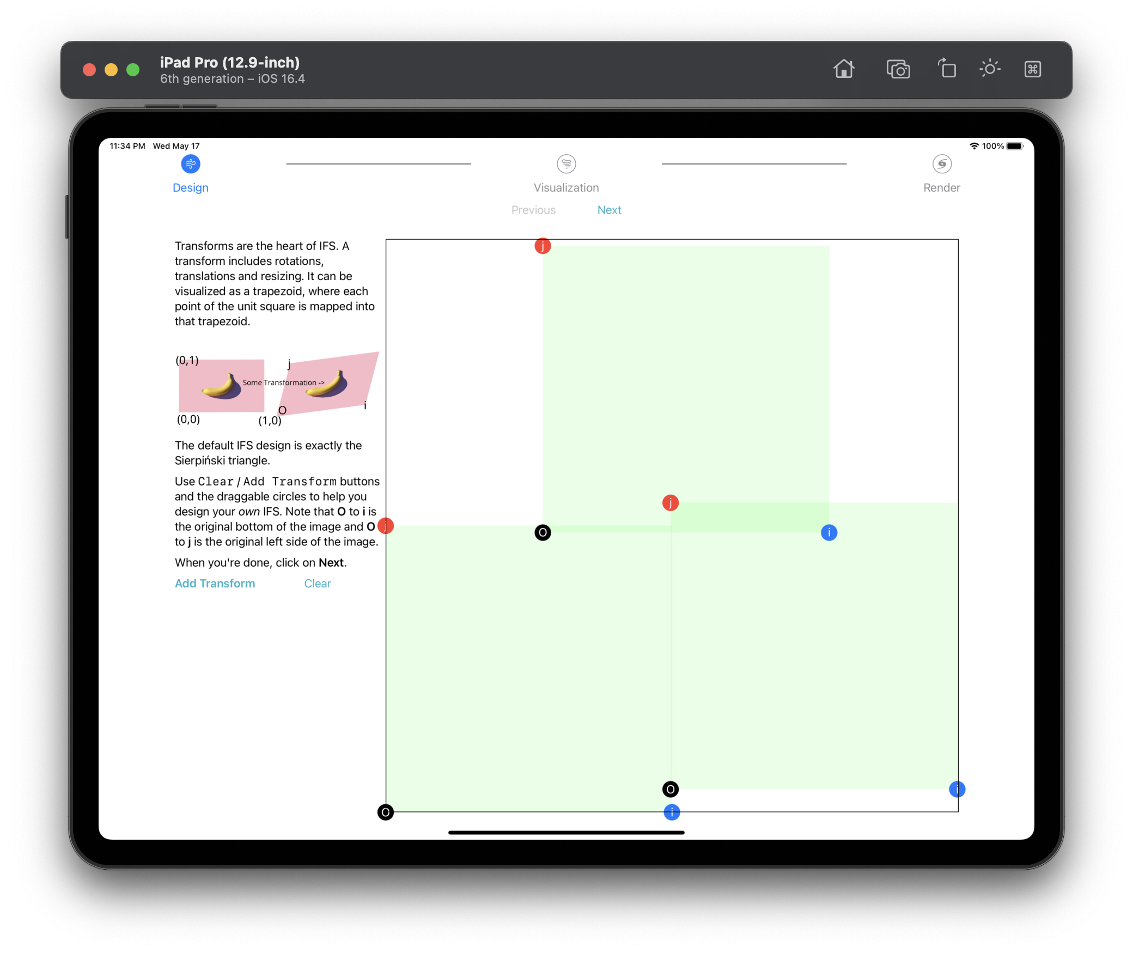Click blue i handle at far right edge
This screenshot has height=959, width=1133.
[957, 790]
